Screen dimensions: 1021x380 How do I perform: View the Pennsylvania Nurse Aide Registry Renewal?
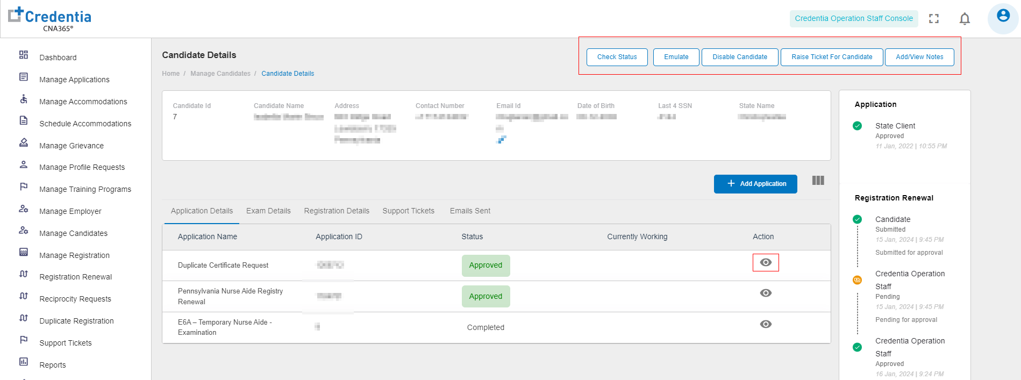click(x=766, y=293)
